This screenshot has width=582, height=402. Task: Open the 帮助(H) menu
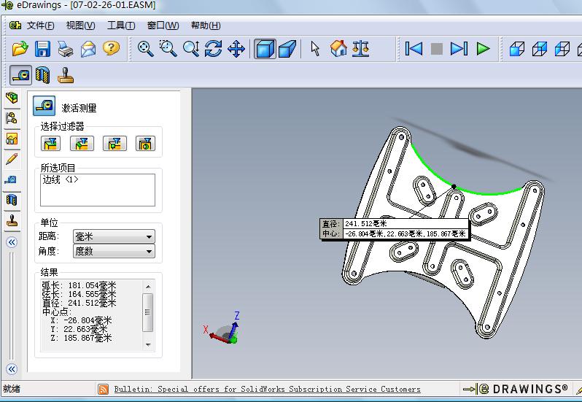point(206,26)
